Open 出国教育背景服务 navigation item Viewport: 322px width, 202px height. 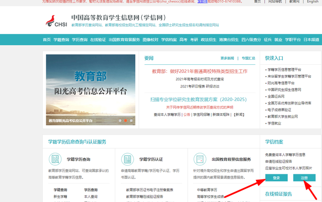tap(124, 40)
